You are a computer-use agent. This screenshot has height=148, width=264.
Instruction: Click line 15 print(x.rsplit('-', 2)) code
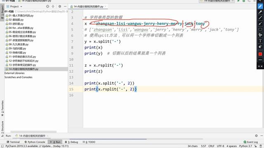pyautogui.click(x=111, y=89)
